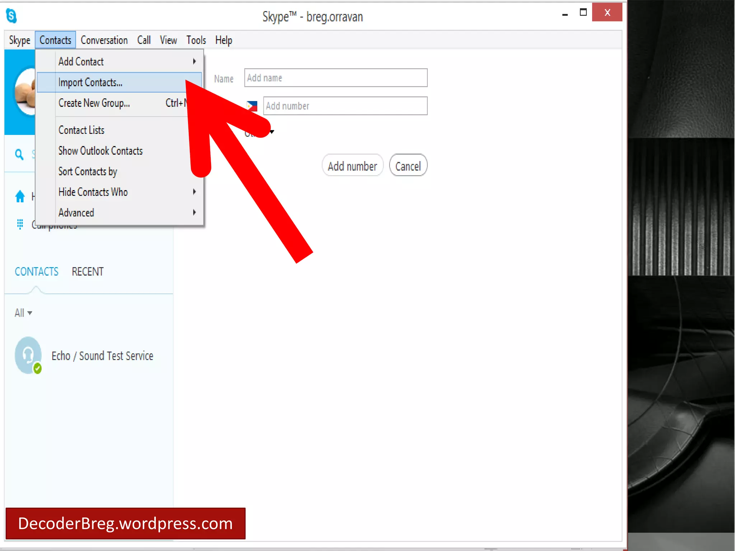Click the search magnifier icon

pyautogui.click(x=19, y=155)
